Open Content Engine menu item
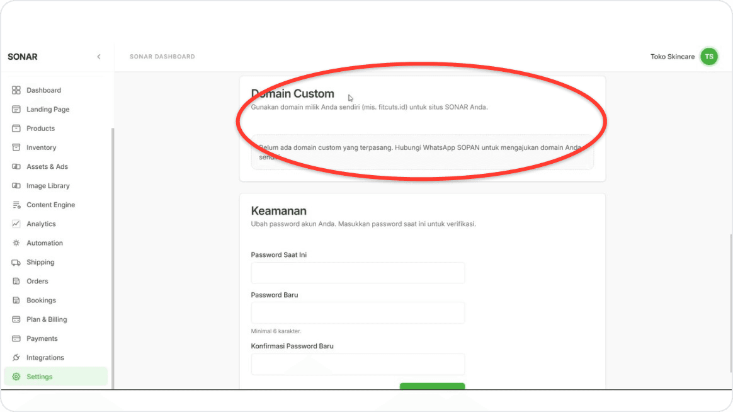The image size is (733, 412). [55, 205]
